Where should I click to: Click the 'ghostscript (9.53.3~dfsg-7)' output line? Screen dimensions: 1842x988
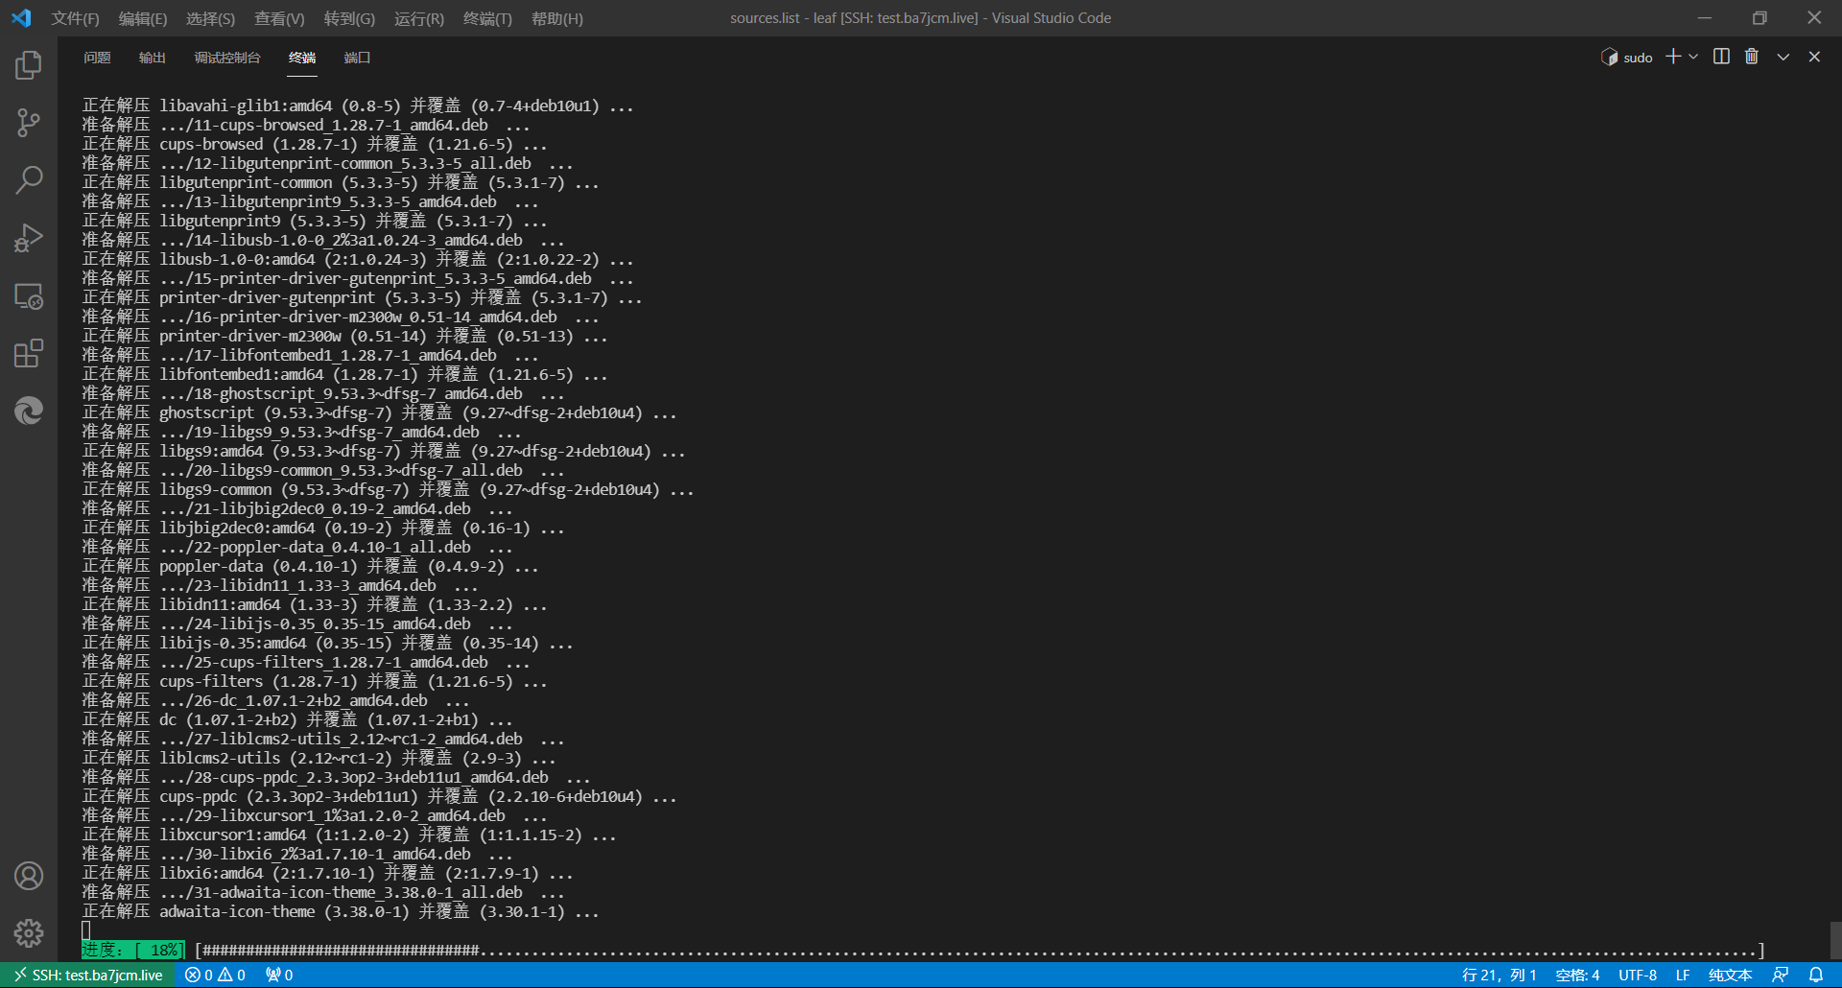point(380,412)
